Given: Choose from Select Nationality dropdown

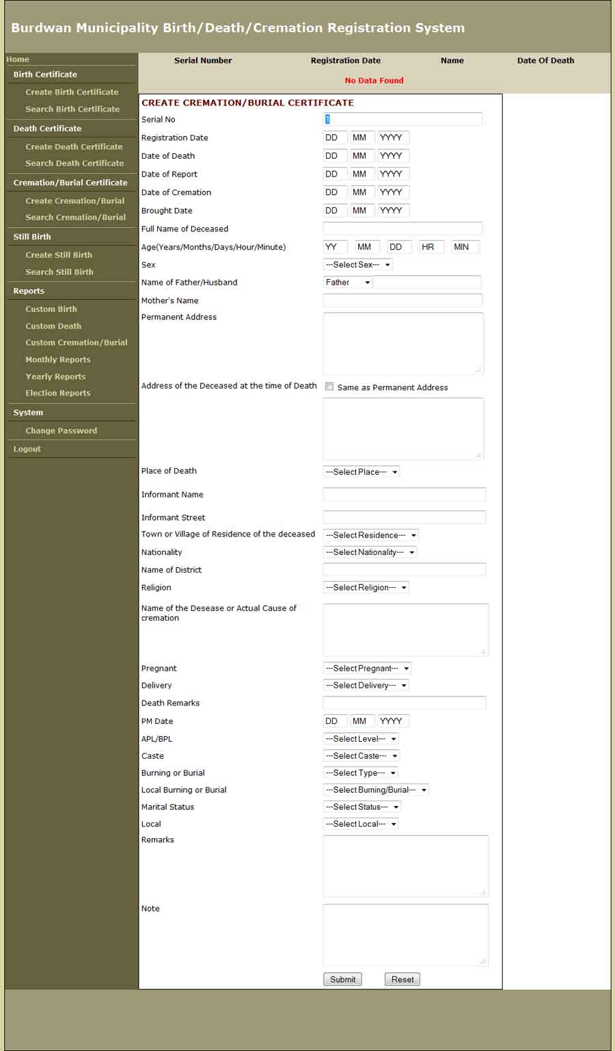Looking at the screenshot, I should tap(370, 552).
